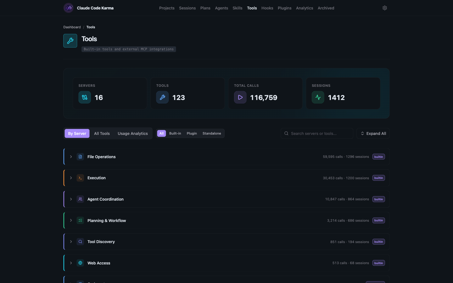This screenshot has height=283, width=453.
Task: Toggle the Plugin filter
Action: 192,133
